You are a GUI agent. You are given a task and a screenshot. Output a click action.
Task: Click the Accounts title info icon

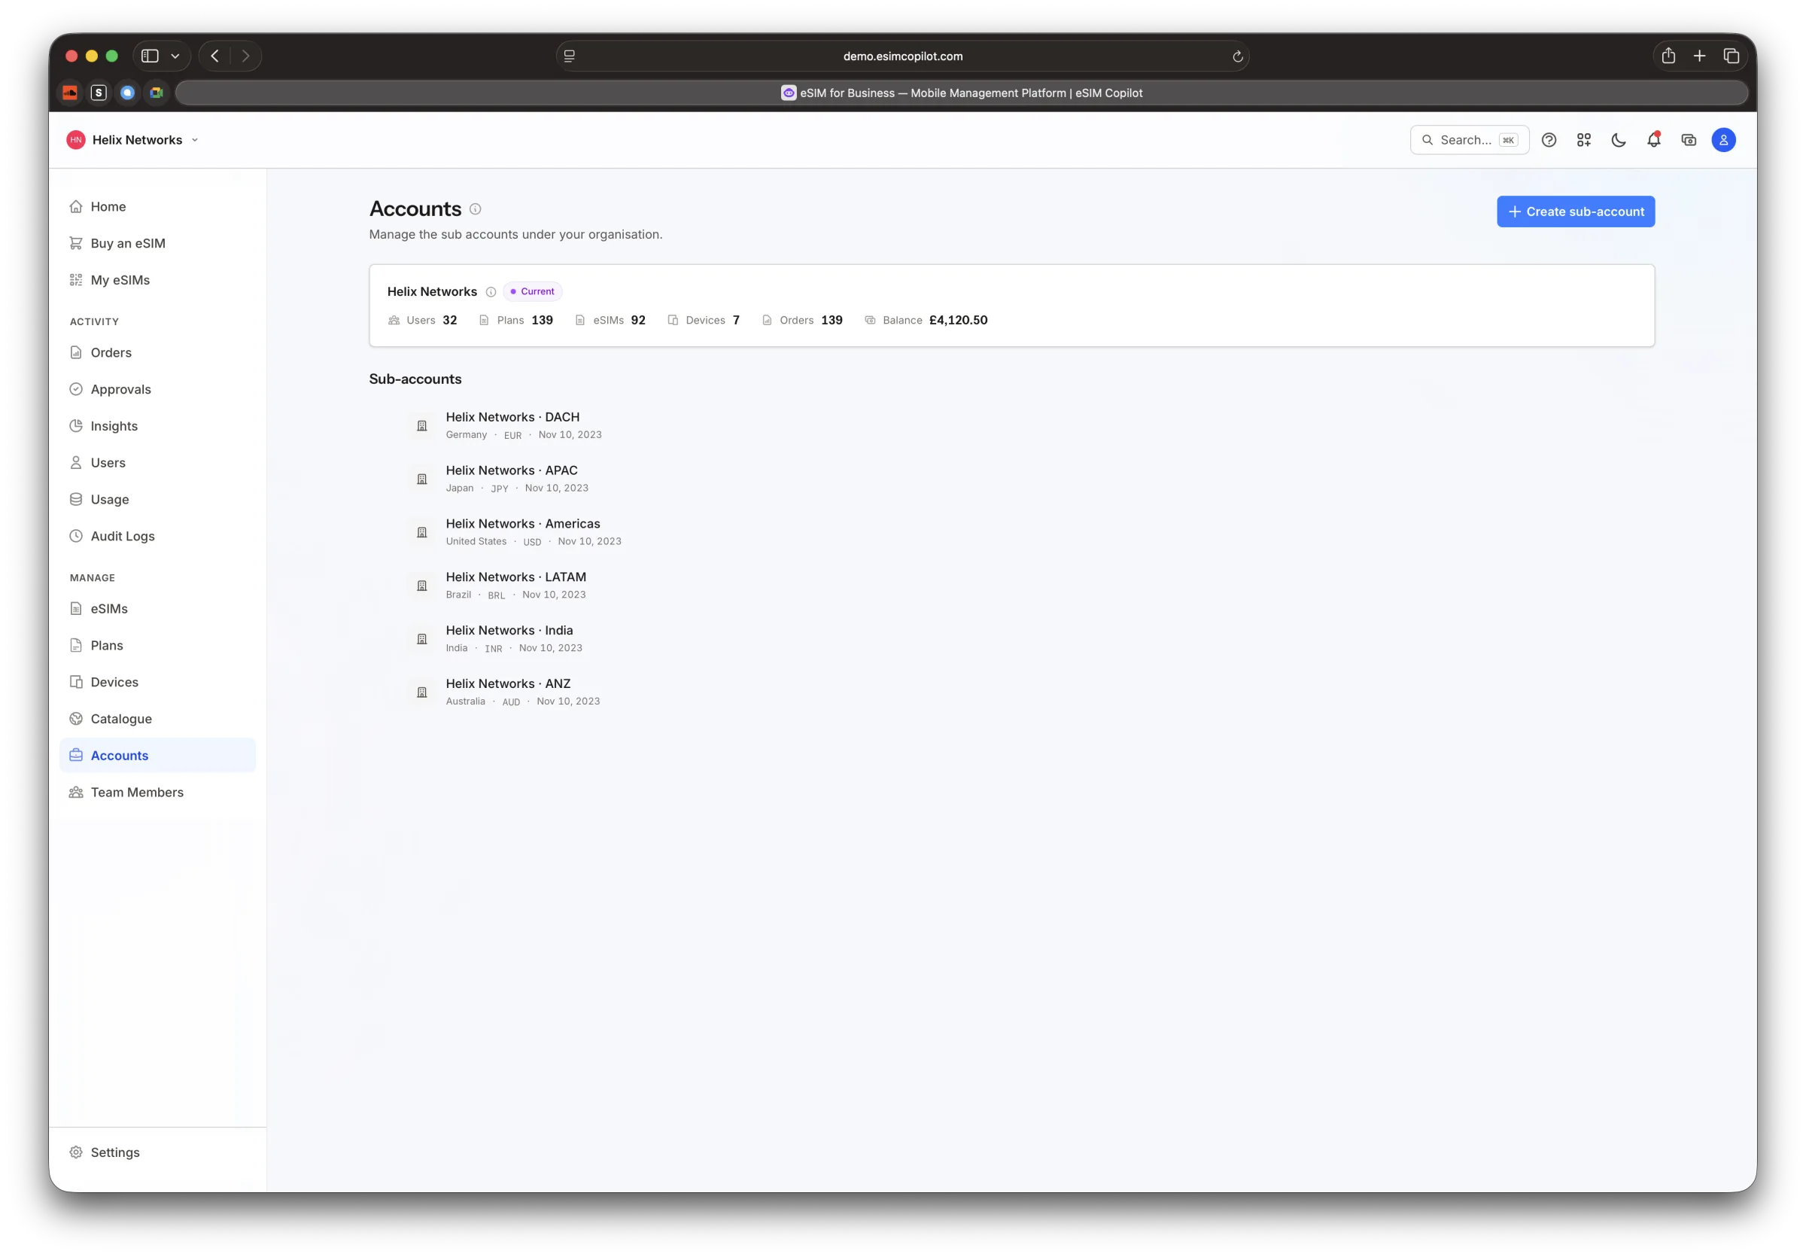point(475,209)
